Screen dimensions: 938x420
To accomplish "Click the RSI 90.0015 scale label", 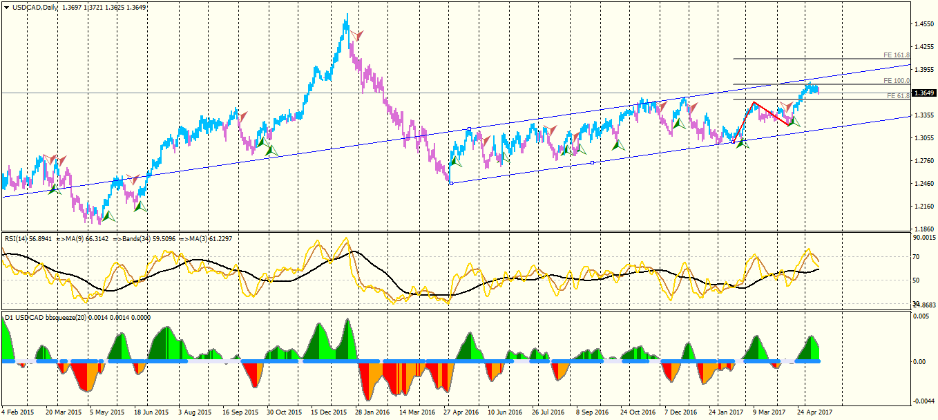I will pyautogui.click(x=924, y=237).
